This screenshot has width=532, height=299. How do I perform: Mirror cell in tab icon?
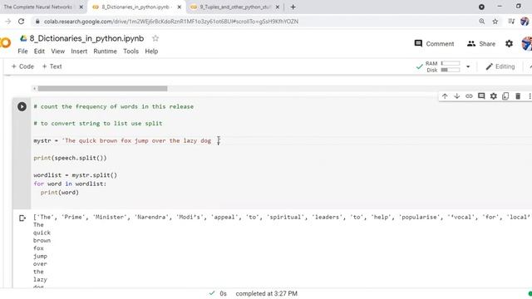click(505, 96)
